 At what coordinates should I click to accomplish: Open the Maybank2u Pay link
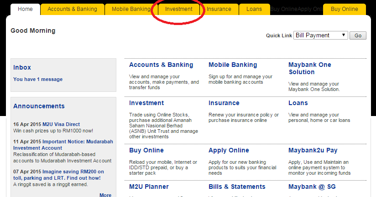click(x=313, y=151)
